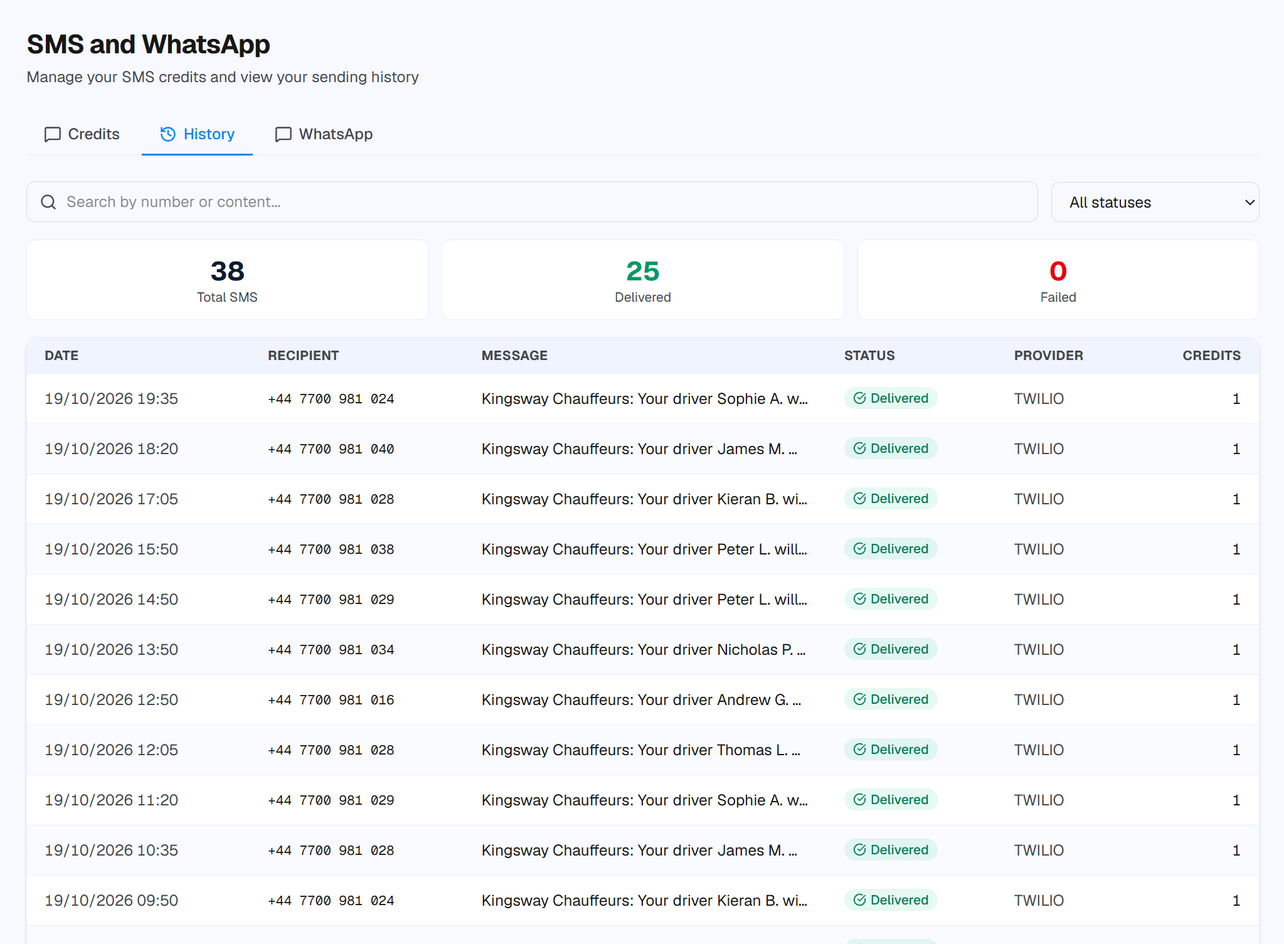The height and width of the screenshot is (944, 1284).
Task: Click the MESSAGE column header
Action: point(514,356)
